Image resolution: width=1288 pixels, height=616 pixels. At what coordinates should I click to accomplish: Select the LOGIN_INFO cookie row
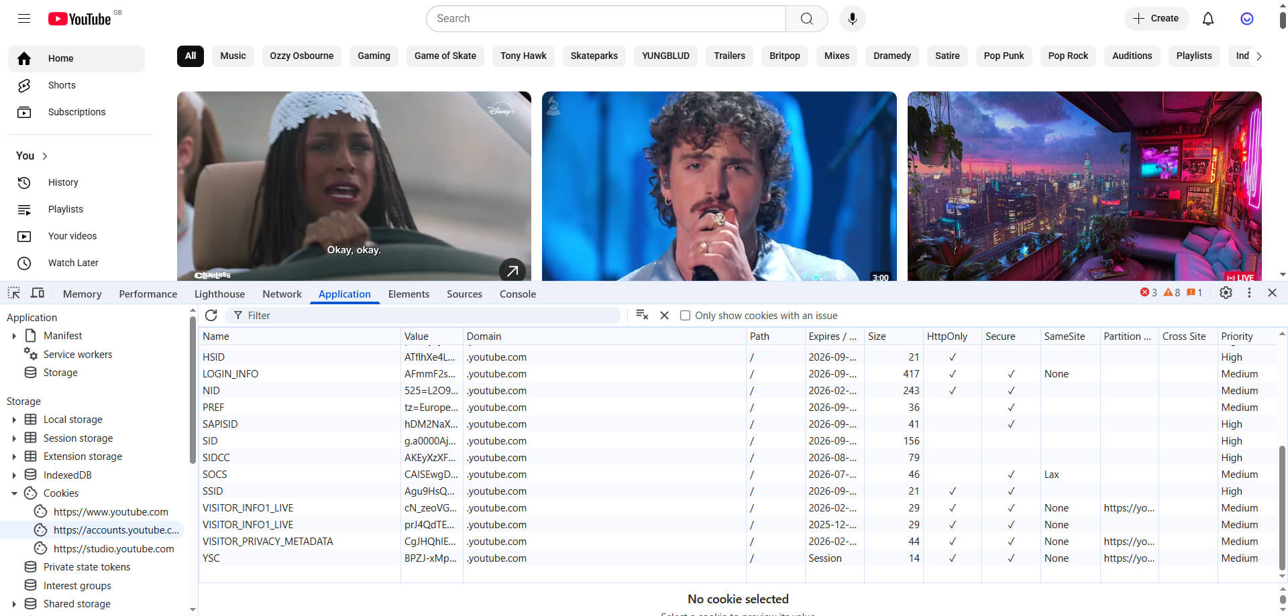click(x=738, y=374)
